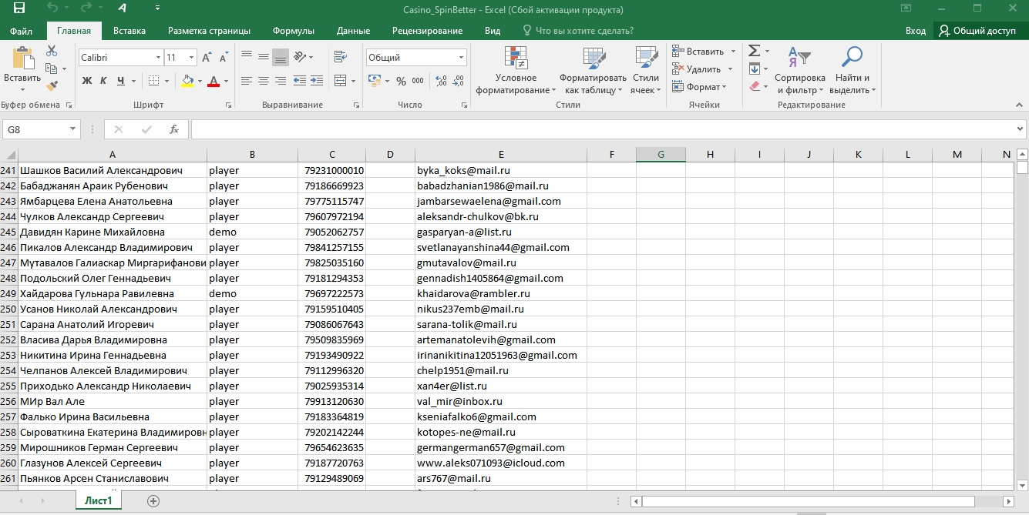Click the Cut scissors icon
The height and width of the screenshot is (515, 1029).
pyautogui.click(x=52, y=51)
